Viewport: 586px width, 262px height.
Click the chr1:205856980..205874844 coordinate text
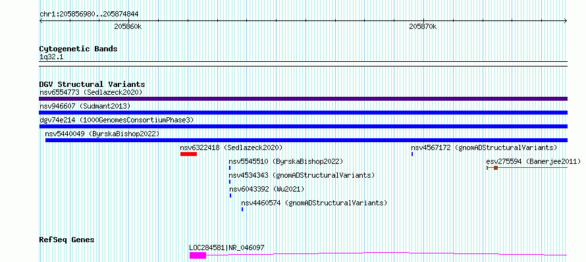tap(89, 14)
